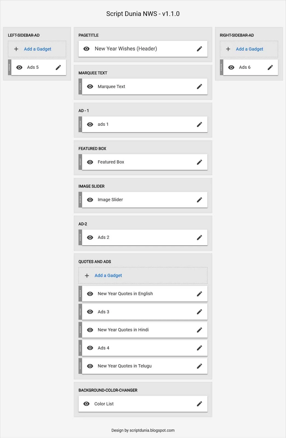Toggle visibility of the Ads 2 gadget

click(90, 237)
